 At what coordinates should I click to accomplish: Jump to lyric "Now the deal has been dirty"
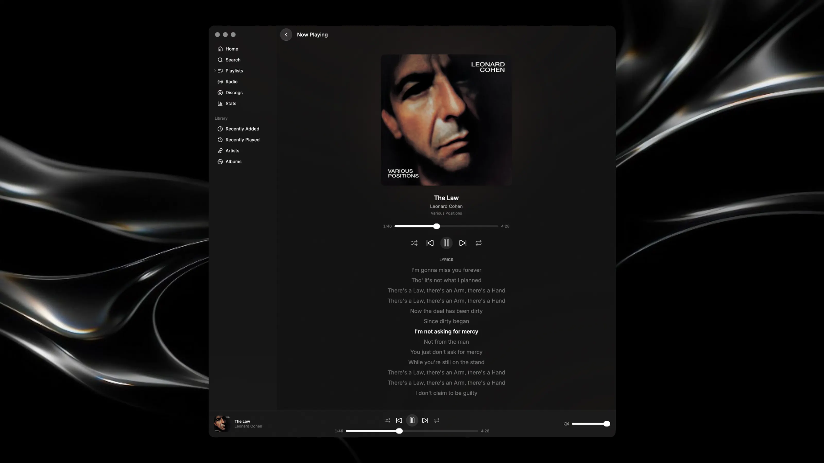click(x=446, y=311)
